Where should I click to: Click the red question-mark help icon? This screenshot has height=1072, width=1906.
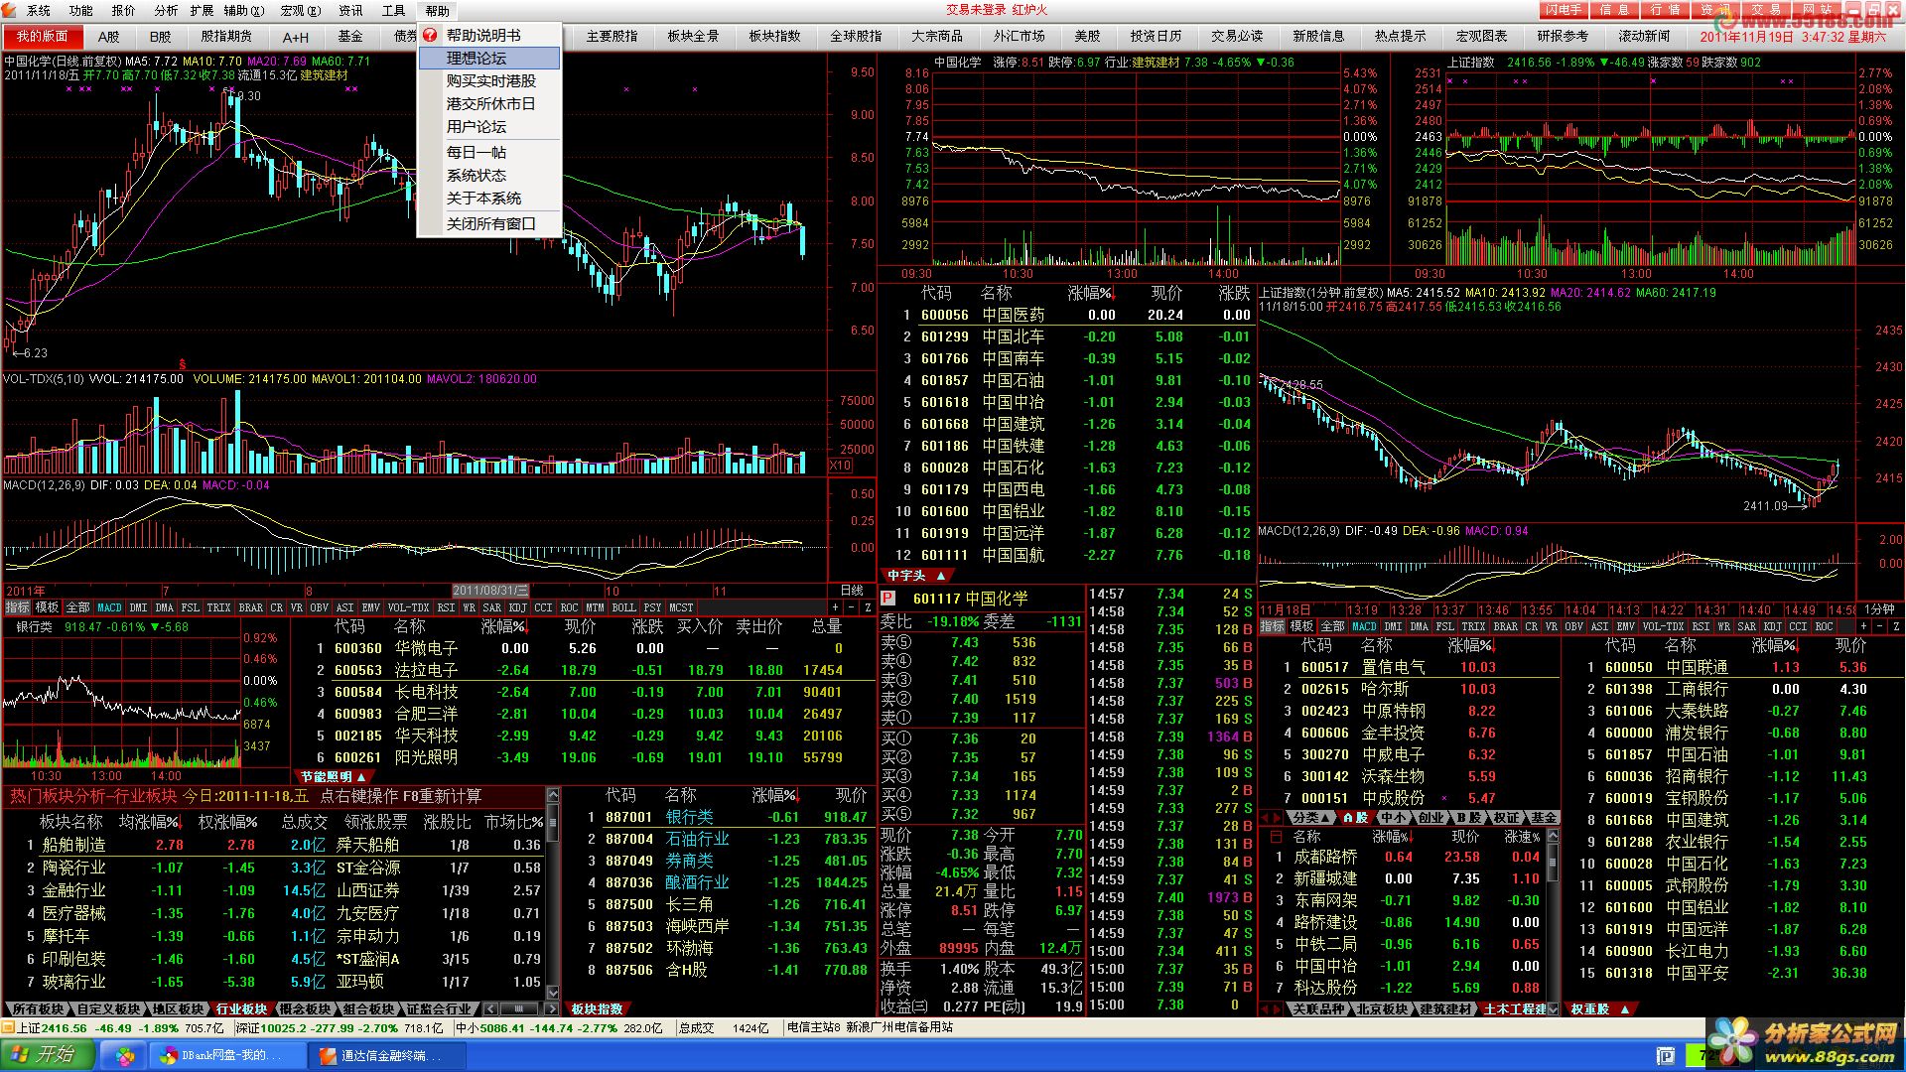pos(430,35)
